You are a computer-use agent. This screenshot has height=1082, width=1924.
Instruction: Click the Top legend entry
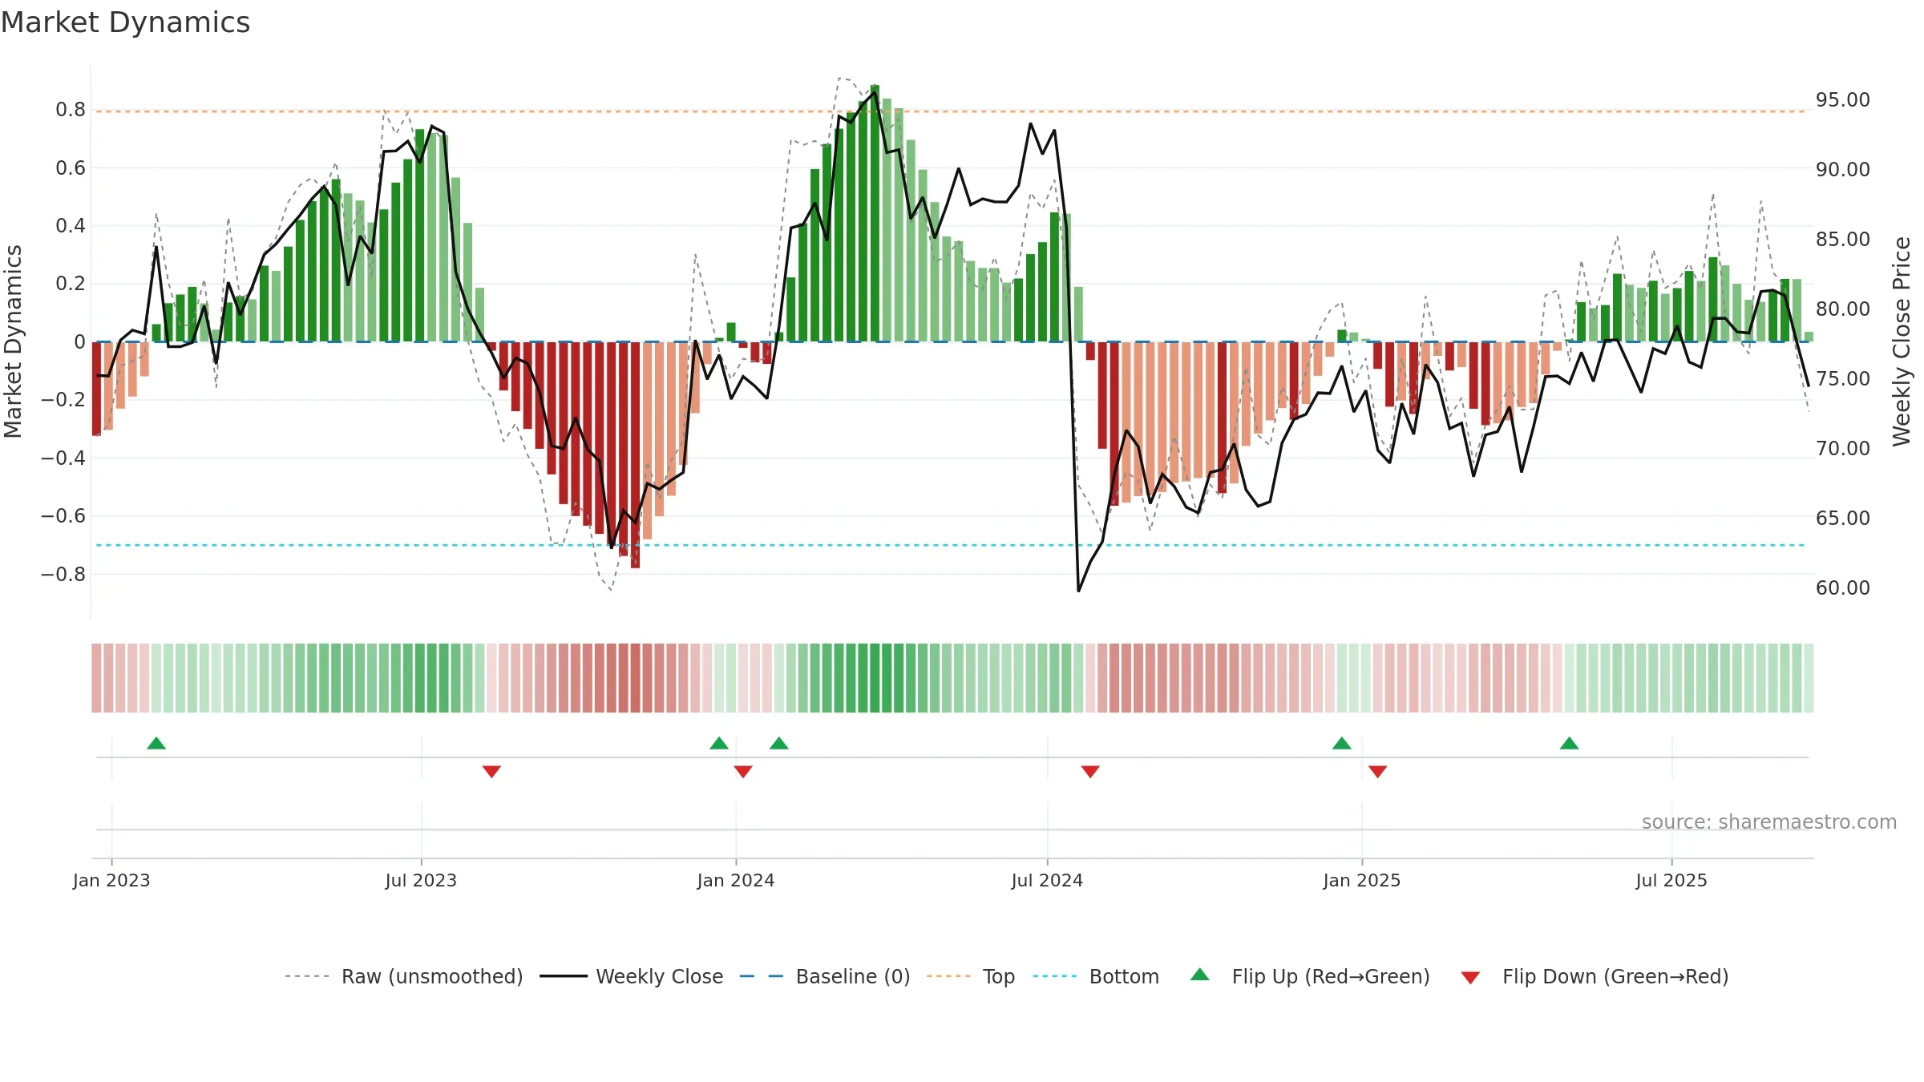click(x=971, y=976)
